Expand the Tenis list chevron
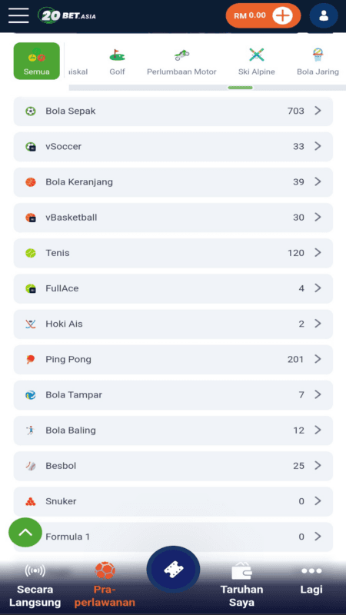346x615 pixels. [318, 253]
